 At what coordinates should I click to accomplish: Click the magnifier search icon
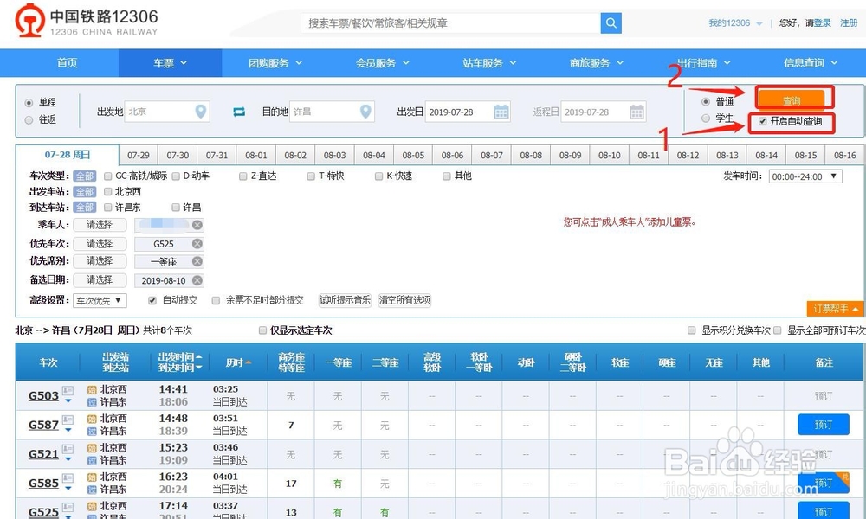611,22
